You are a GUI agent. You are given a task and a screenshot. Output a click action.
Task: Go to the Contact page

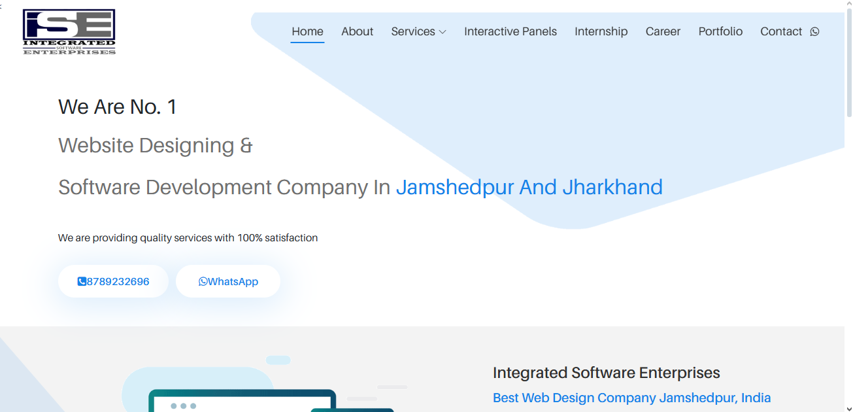click(x=781, y=31)
